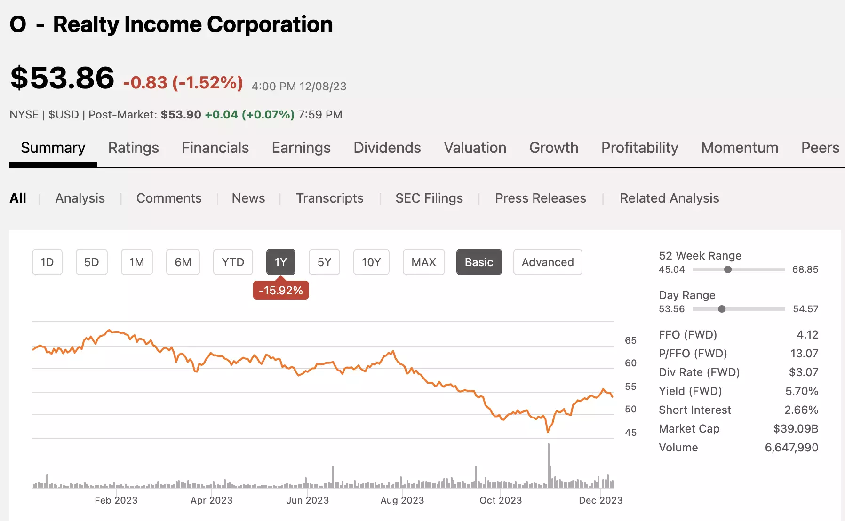Click the Oct 2023 axis label
Image resolution: width=845 pixels, height=521 pixels.
point(501,500)
